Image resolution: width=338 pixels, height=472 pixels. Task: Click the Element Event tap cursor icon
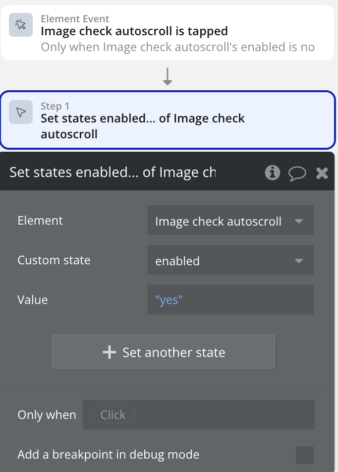click(x=21, y=25)
